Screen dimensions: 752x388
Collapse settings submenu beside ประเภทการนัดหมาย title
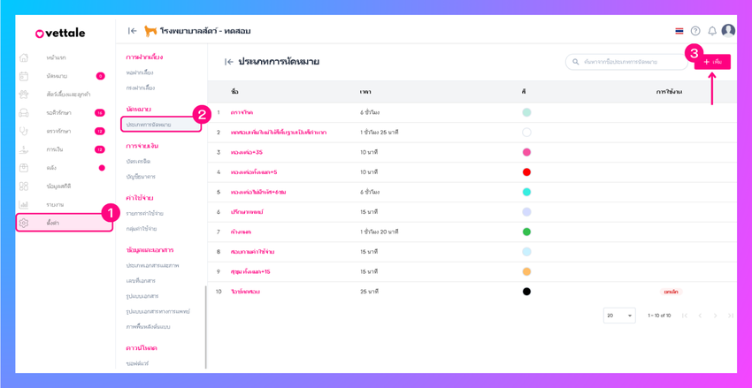(x=229, y=62)
